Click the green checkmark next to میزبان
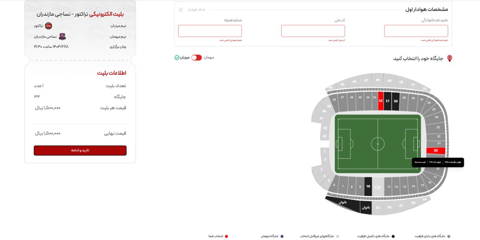The image size is (480, 240). (177, 58)
